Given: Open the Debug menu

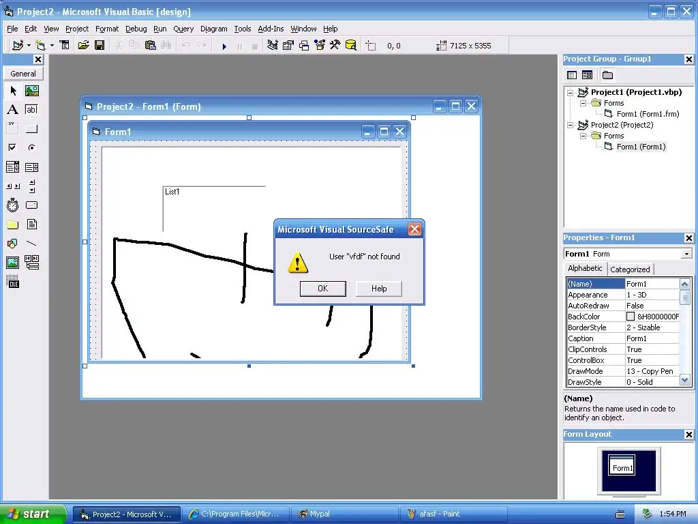Looking at the screenshot, I should click(x=136, y=29).
